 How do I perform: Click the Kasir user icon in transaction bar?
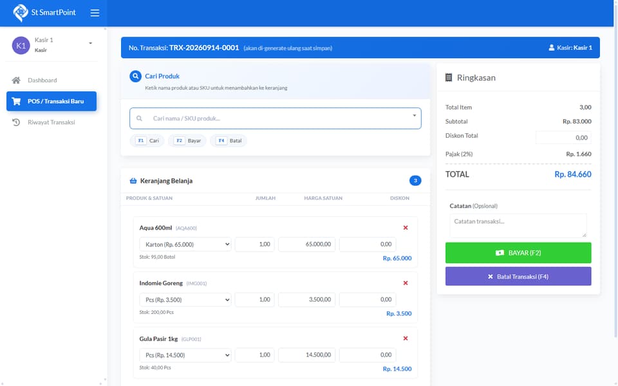[552, 48]
